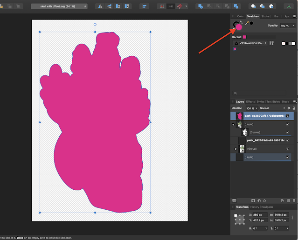
Task: Apply the boolean Divide operation
Action: [x=236, y=7]
